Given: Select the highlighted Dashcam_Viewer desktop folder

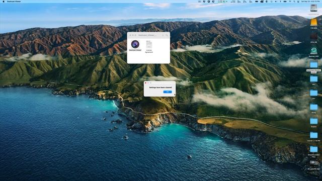Looking at the screenshot, I should (x=313, y=65).
